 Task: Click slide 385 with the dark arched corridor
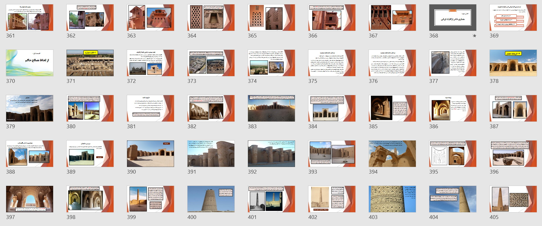coord(392,108)
